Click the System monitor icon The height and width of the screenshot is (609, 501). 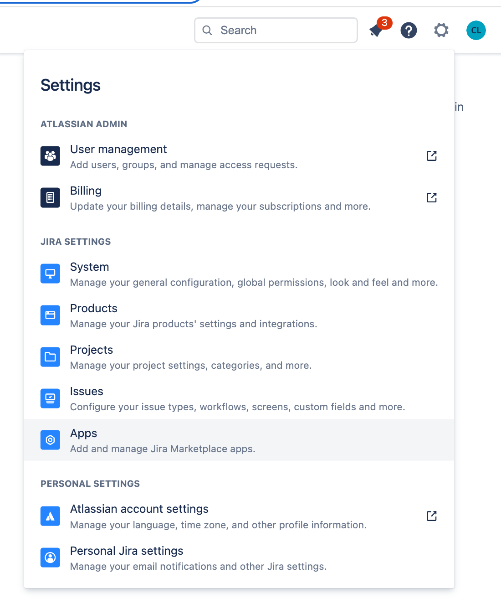coord(50,274)
